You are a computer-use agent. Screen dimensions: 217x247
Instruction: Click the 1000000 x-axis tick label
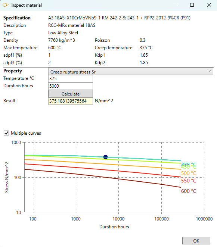click(x=204, y=219)
